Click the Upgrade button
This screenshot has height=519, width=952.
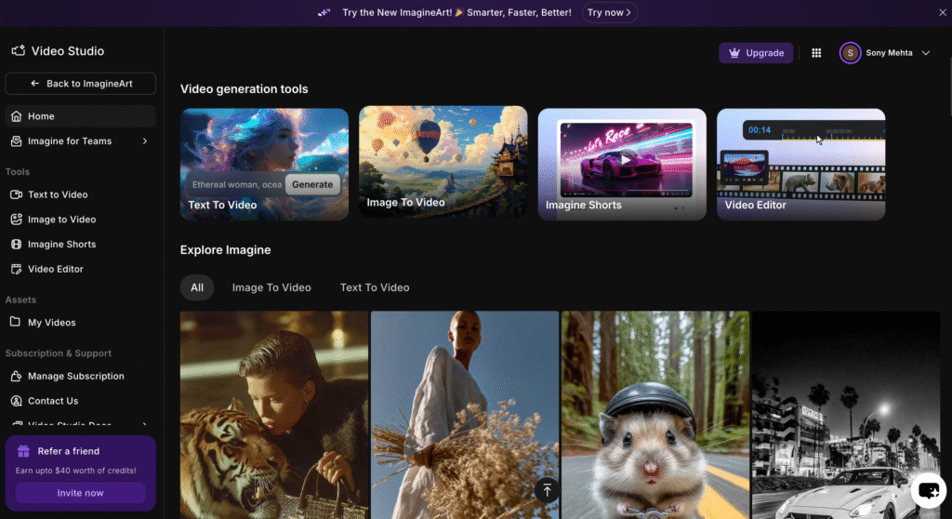coord(755,53)
